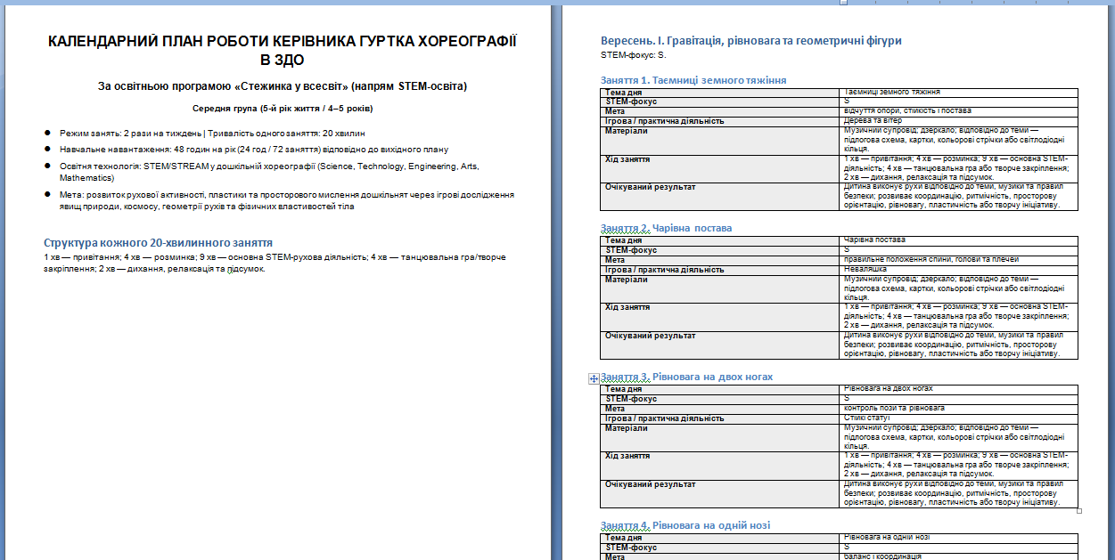
Task: Click the table cell "правильне положення спини, голови та плечей"
Action: [x=960, y=260]
